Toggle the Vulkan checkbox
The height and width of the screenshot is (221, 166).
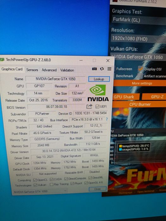pos(35,185)
